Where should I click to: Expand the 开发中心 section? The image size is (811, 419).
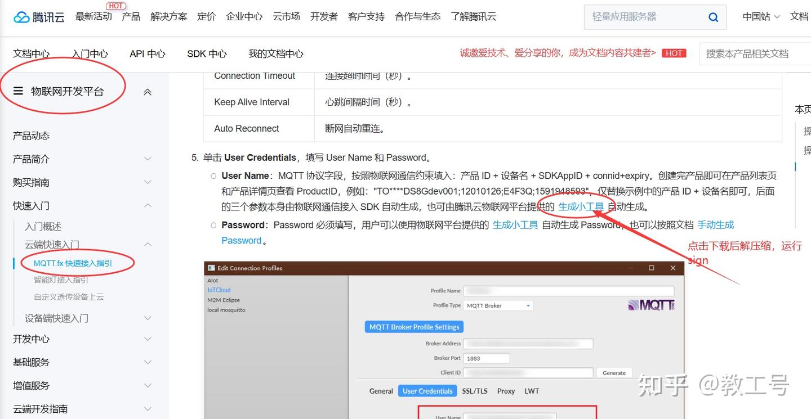tap(148, 339)
